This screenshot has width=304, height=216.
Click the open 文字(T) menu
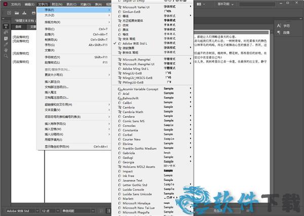(43, 4)
